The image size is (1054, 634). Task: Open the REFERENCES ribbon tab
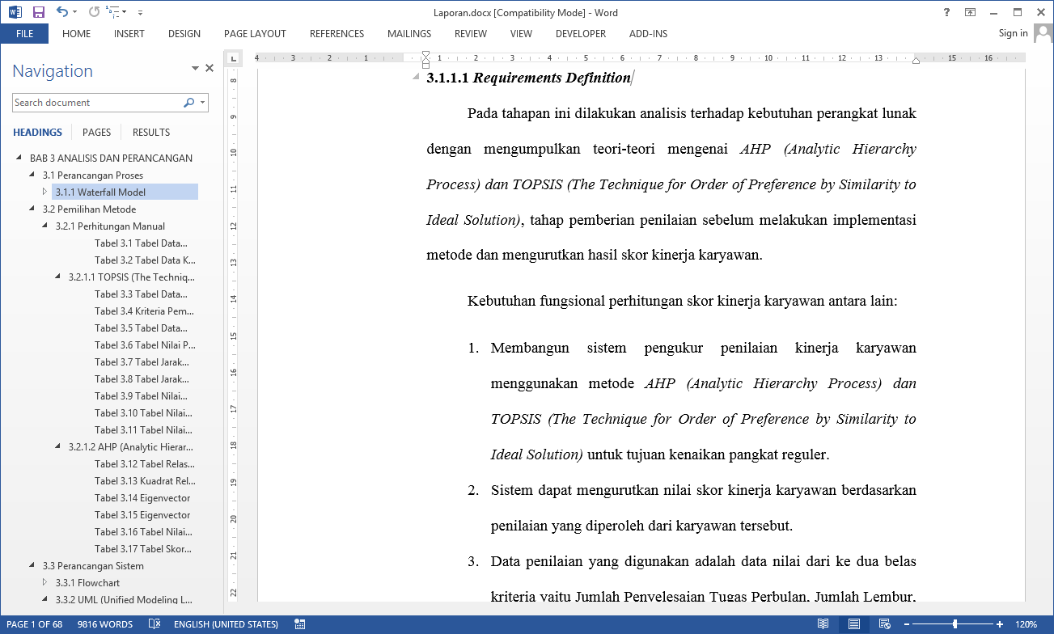point(337,34)
